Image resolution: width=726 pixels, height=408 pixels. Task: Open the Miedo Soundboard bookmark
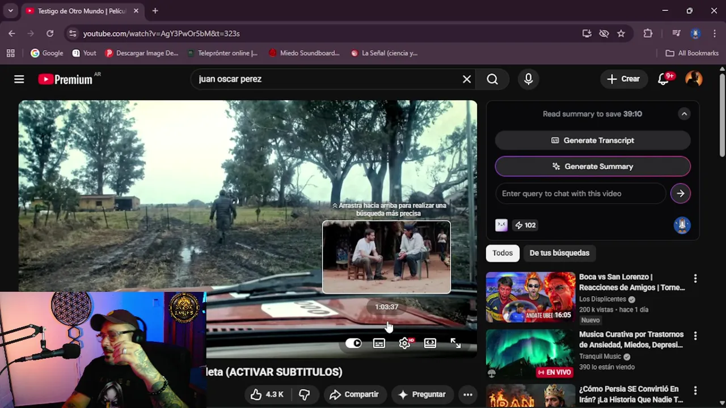point(304,53)
